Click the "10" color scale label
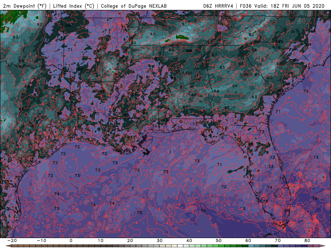The height and width of the screenshot is (248, 331). point(101,241)
